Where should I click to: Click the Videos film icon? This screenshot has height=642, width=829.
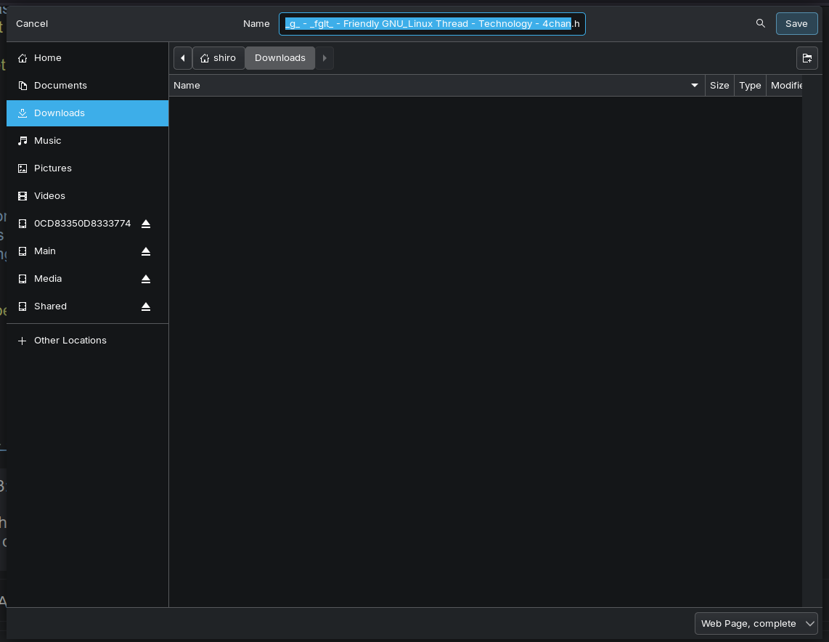tap(23, 195)
